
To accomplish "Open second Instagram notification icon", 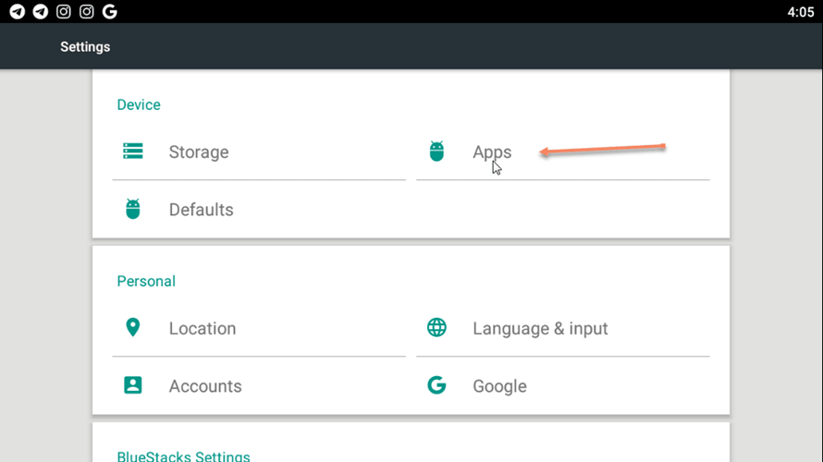I will tap(87, 11).
